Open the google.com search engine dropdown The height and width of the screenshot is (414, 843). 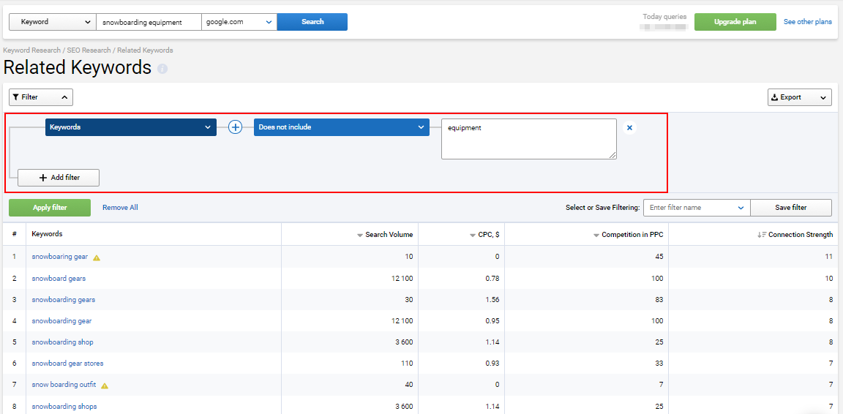[x=239, y=22]
